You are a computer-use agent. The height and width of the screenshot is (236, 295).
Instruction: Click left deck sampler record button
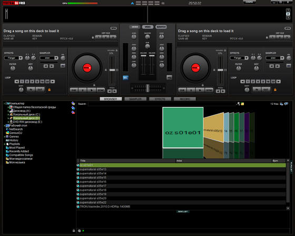point(63,66)
